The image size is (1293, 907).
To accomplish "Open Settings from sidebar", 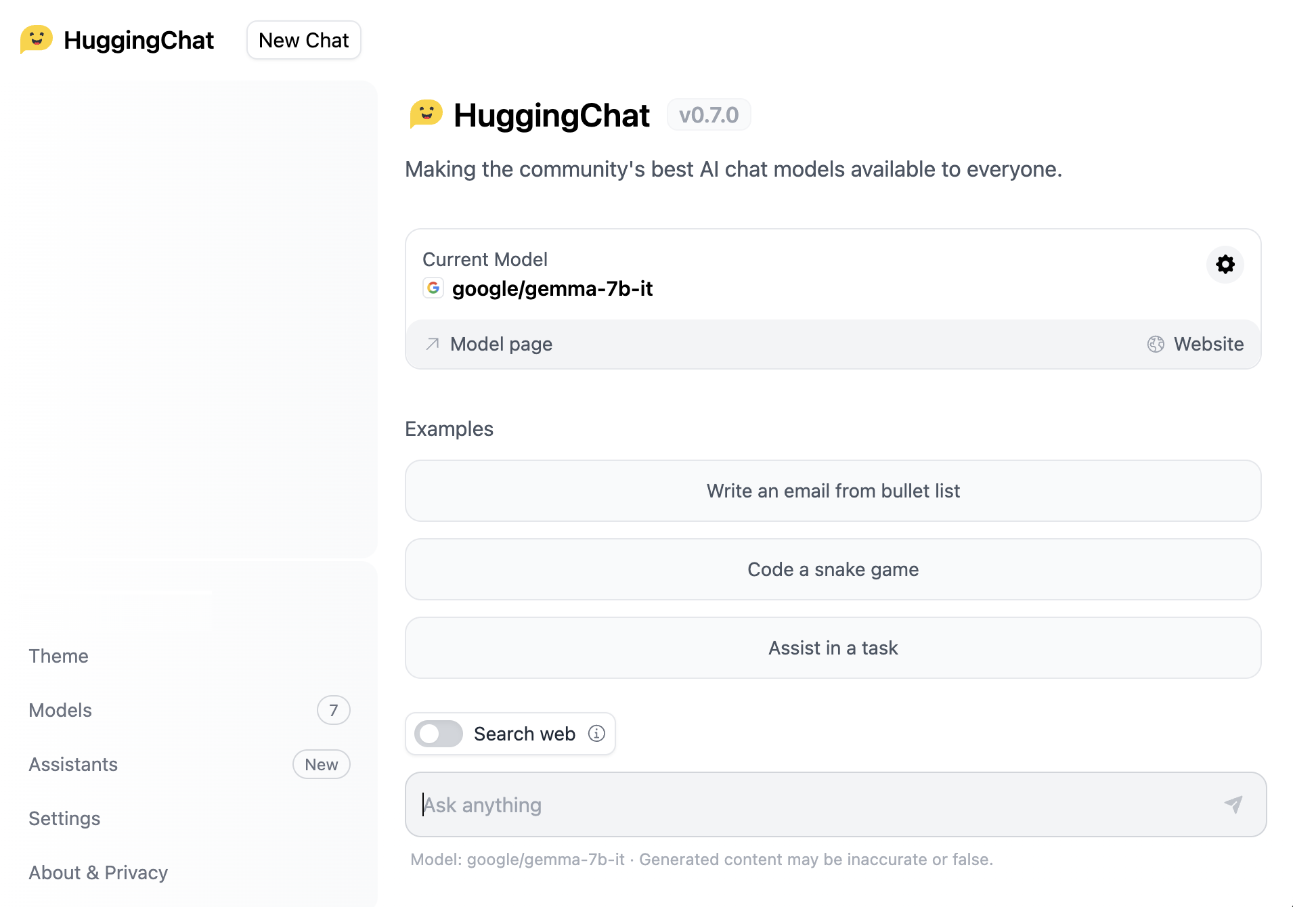I will (x=64, y=818).
